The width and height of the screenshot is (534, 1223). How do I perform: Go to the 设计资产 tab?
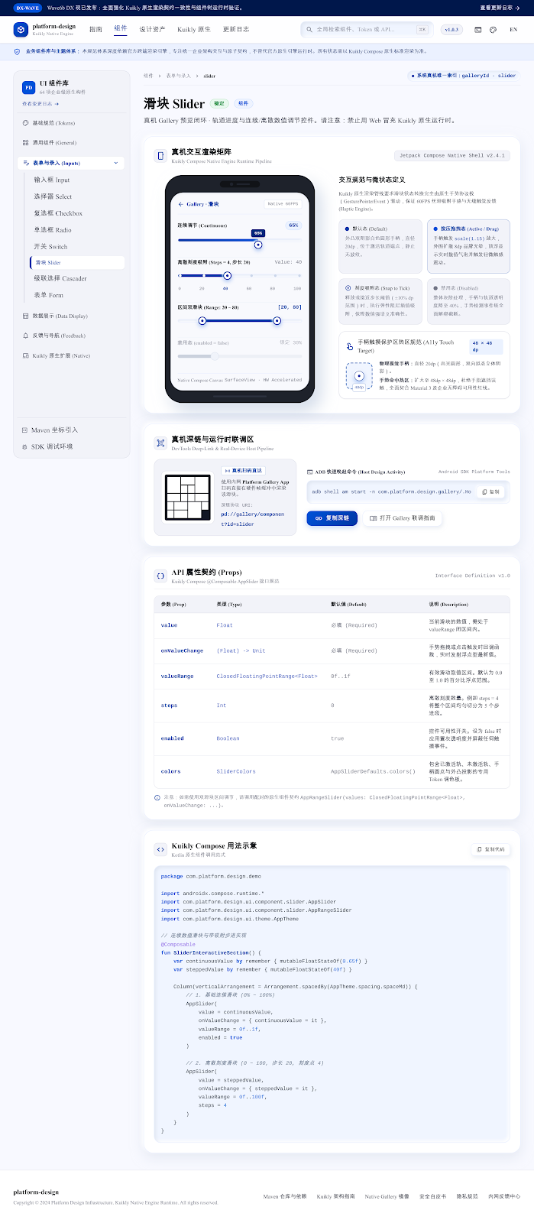click(152, 29)
